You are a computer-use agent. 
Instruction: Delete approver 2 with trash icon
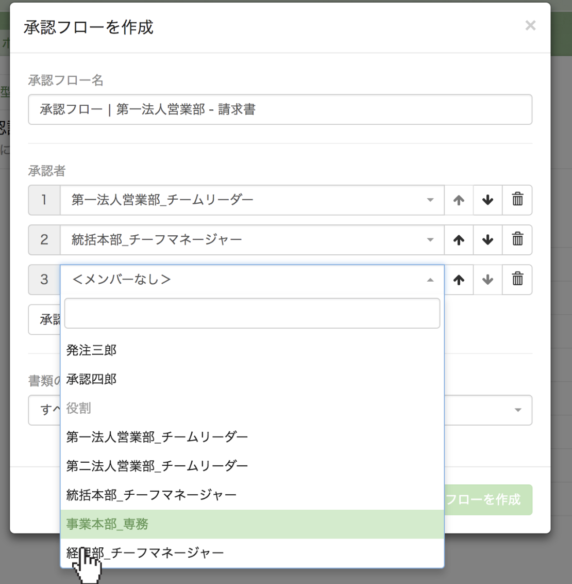[x=517, y=240]
